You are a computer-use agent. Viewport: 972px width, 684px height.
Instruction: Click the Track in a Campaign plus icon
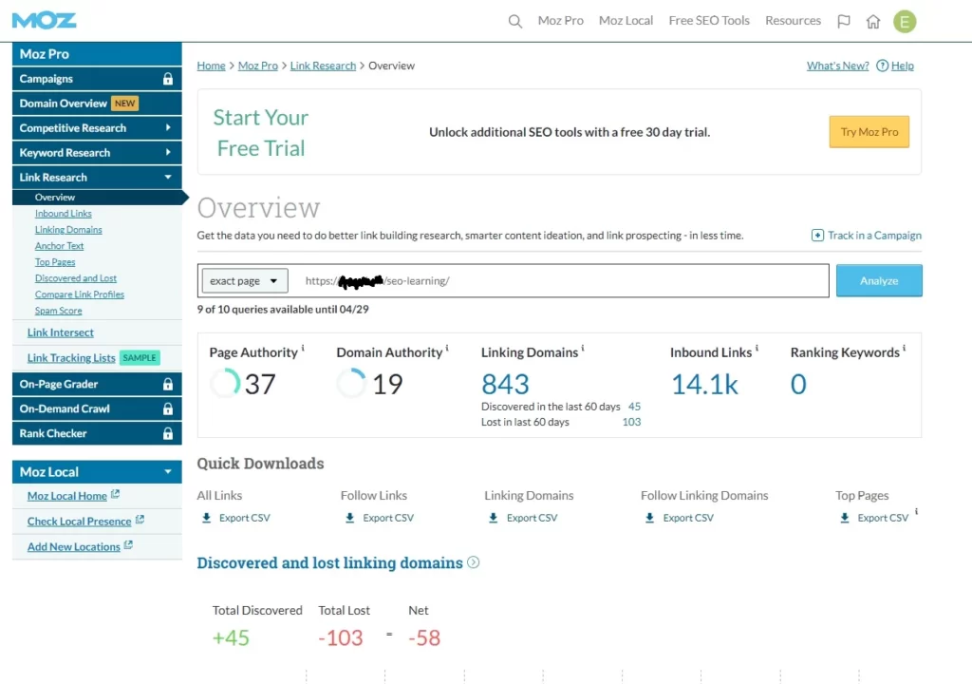tap(817, 236)
